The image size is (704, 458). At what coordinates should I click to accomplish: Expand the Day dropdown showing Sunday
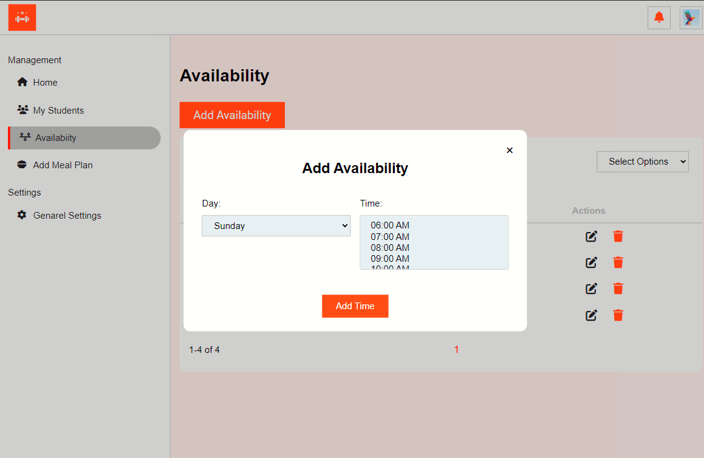pyautogui.click(x=276, y=226)
